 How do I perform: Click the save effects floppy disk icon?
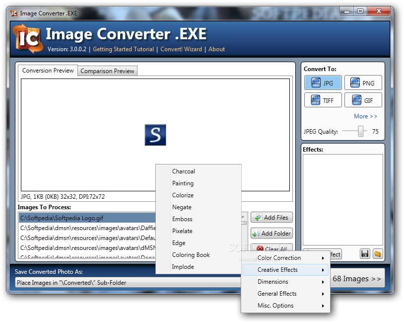click(365, 254)
